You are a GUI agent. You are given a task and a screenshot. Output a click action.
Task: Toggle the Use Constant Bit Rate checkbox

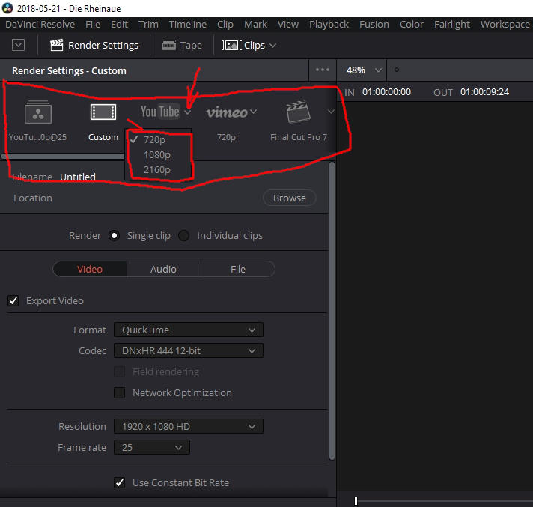point(119,482)
